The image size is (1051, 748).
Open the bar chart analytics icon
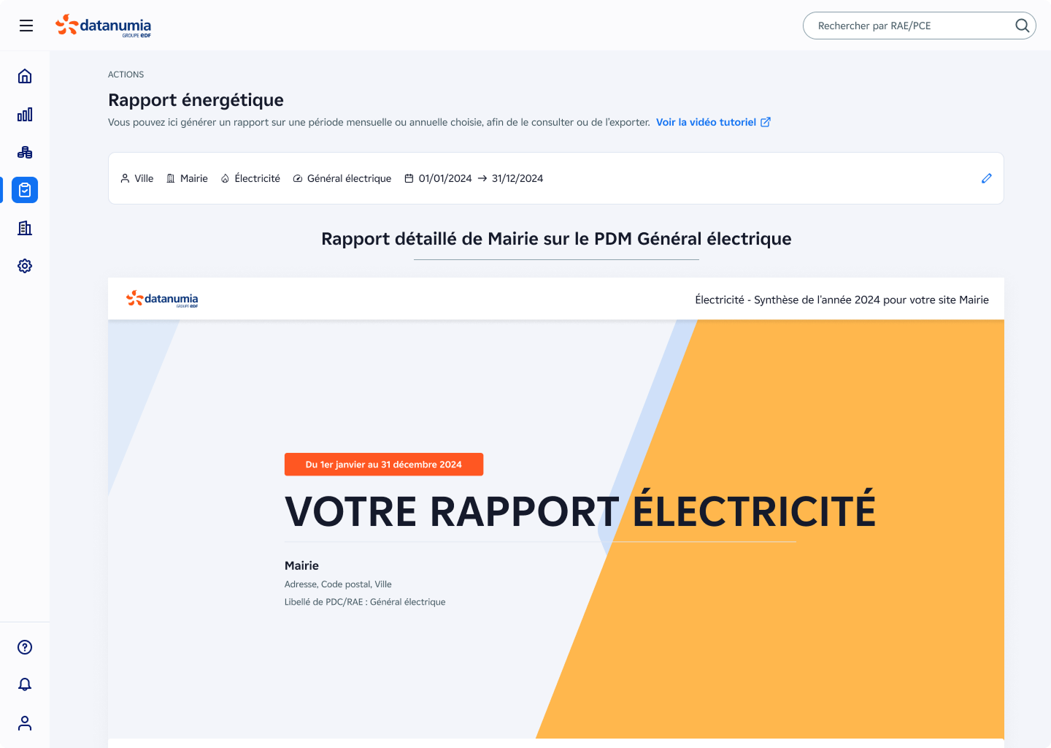tap(25, 114)
